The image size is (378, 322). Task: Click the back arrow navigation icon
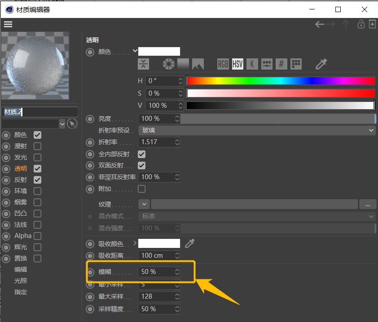click(x=320, y=24)
